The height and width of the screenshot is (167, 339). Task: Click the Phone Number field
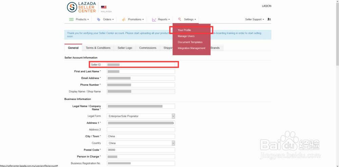(x=141, y=85)
